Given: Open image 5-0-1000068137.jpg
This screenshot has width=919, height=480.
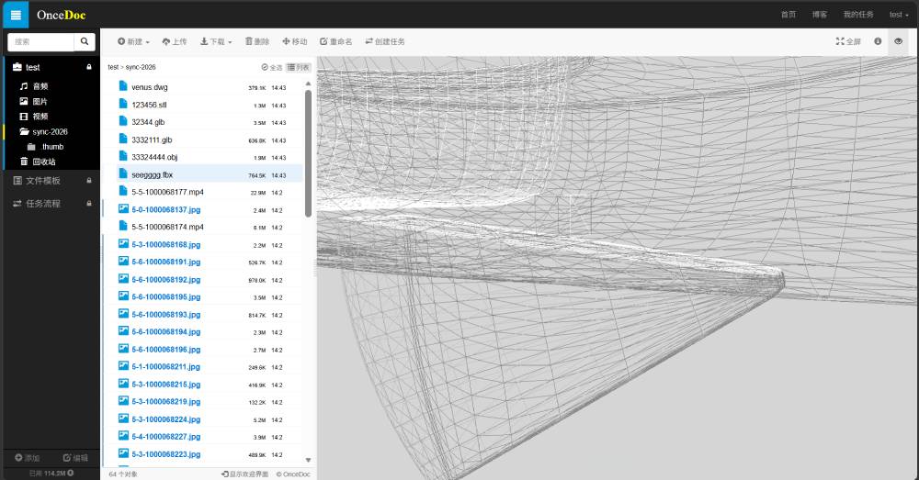Looking at the screenshot, I should (165, 209).
